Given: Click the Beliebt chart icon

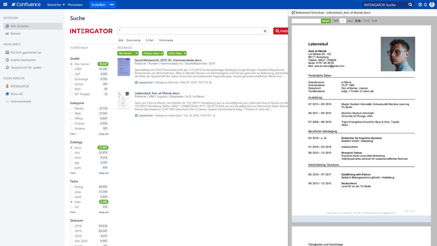Looking at the screenshot, I should [x=7, y=33].
